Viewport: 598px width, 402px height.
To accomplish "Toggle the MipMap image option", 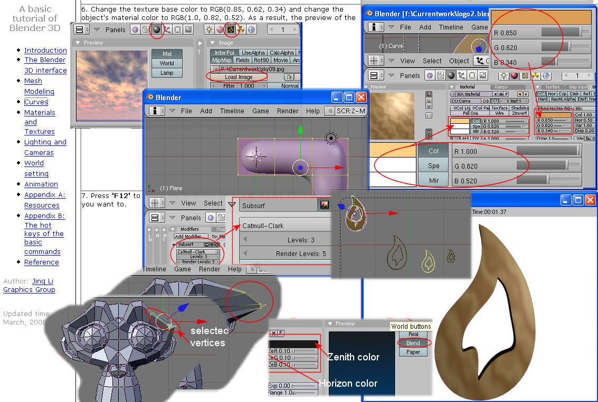I will (x=222, y=60).
